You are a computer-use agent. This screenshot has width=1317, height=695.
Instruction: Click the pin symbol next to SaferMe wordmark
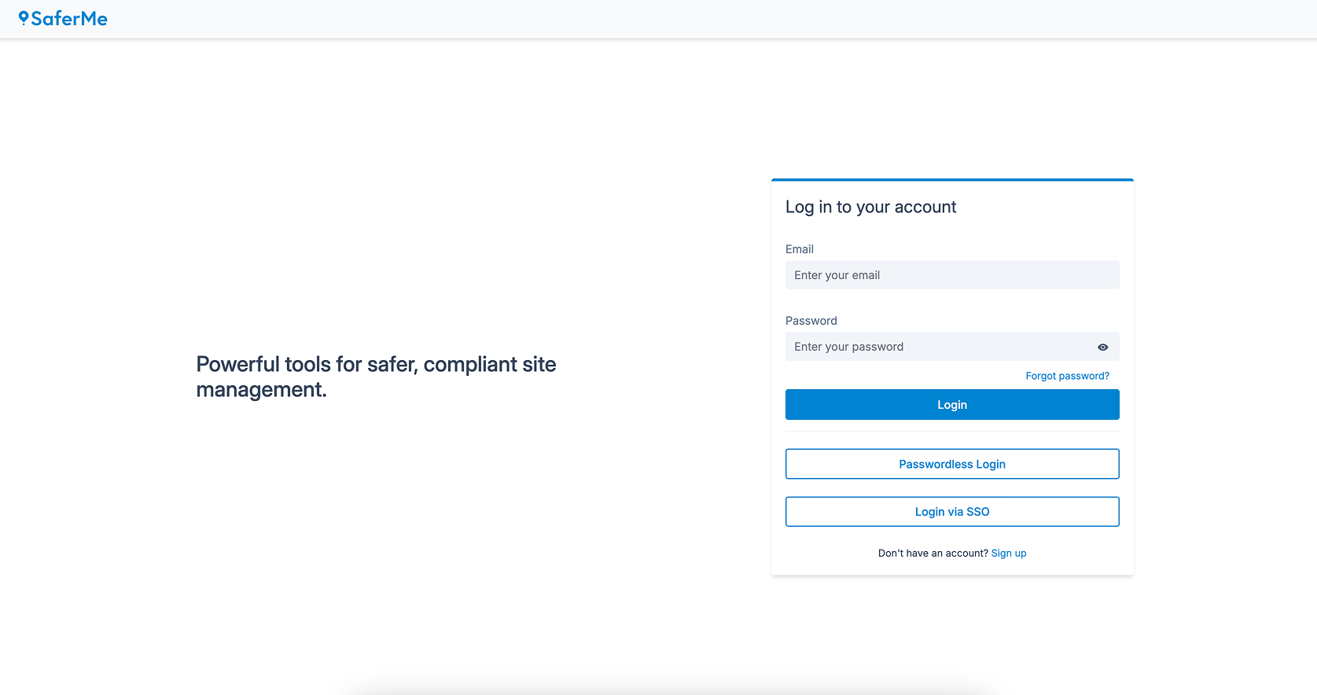point(24,17)
